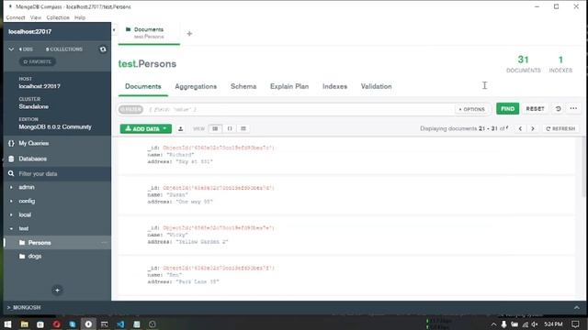Expand the local database
Screen dimensions: 588x330
coord(11,214)
